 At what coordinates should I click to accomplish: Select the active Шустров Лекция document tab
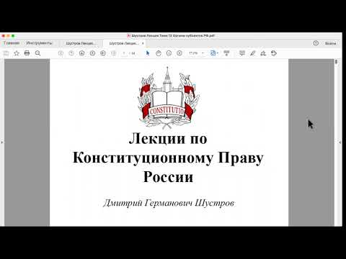pyautogui.click(x=124, y=43)
